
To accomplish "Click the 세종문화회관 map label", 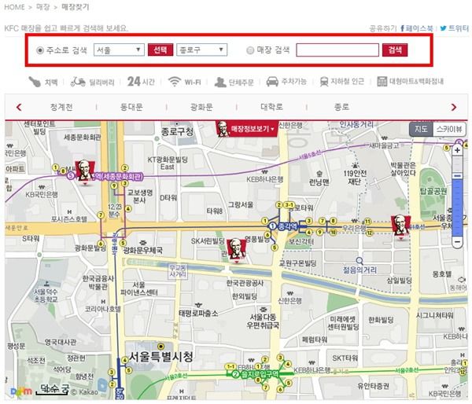I will coord(82,138).
